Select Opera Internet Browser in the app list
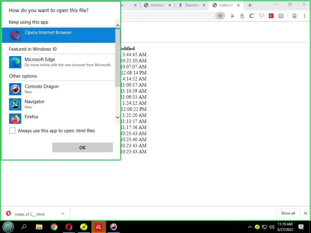Viewport: 311px width, 233px height. point(59,35)
